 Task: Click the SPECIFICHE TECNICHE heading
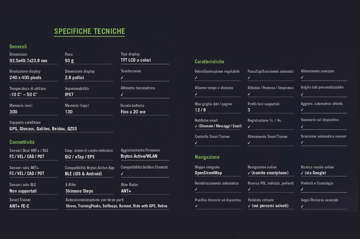(x=89, y=31)
